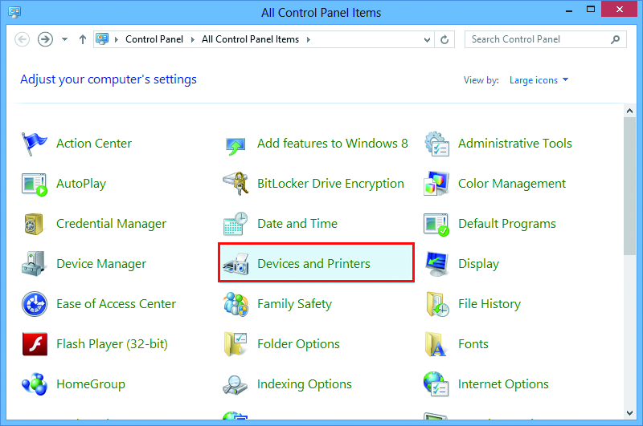
Task: Click the Back navigation arrow
Action: pyautogui.click(x=23, y=39)
